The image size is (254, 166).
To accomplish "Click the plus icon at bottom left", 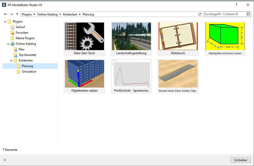I will pos(5,160).
